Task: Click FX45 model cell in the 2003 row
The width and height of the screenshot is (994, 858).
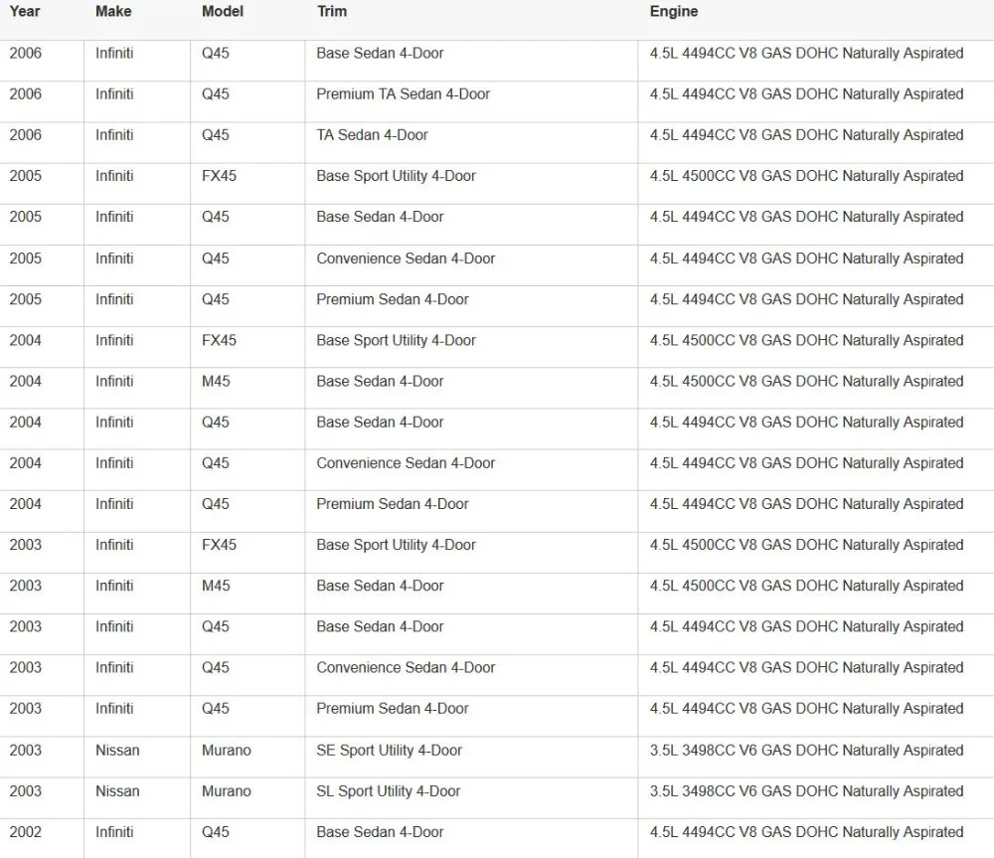Action: coord(219,545)
